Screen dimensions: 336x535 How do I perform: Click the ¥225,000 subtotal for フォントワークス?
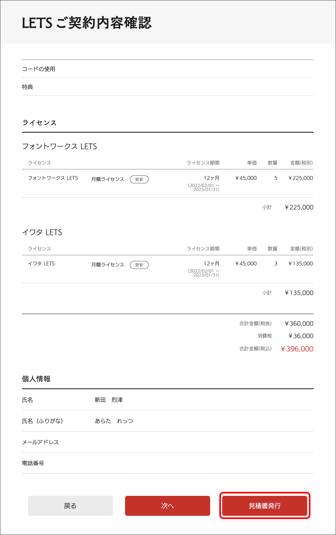pos(299,207)
